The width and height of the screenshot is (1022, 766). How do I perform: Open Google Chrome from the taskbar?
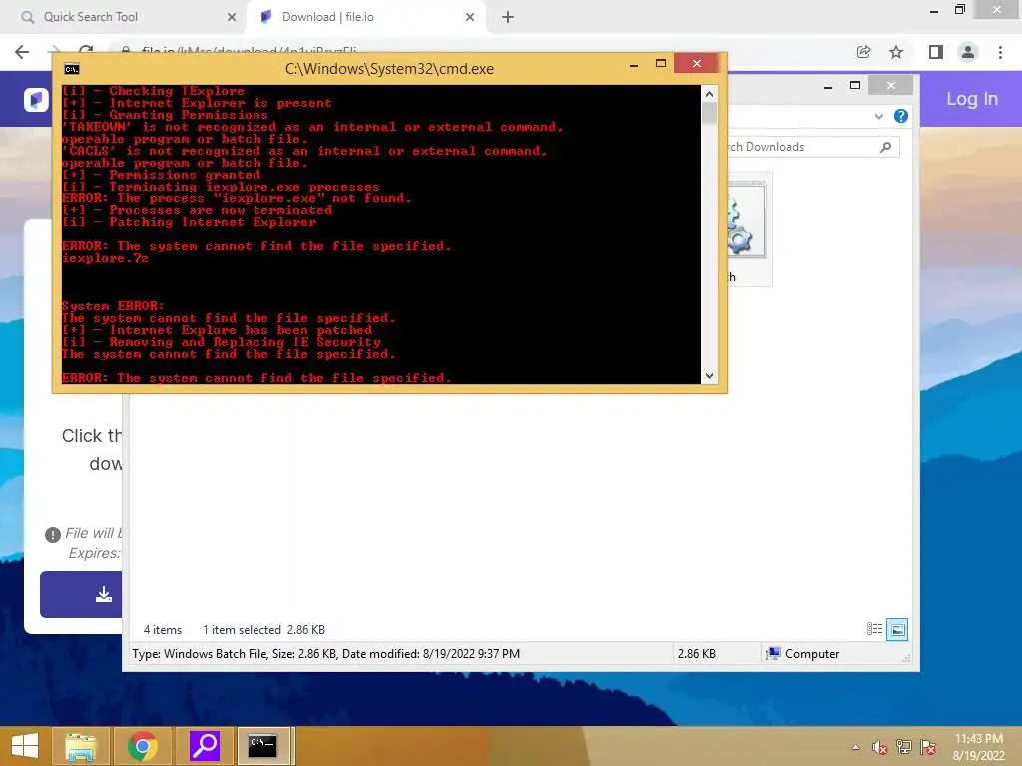[142, 746]
